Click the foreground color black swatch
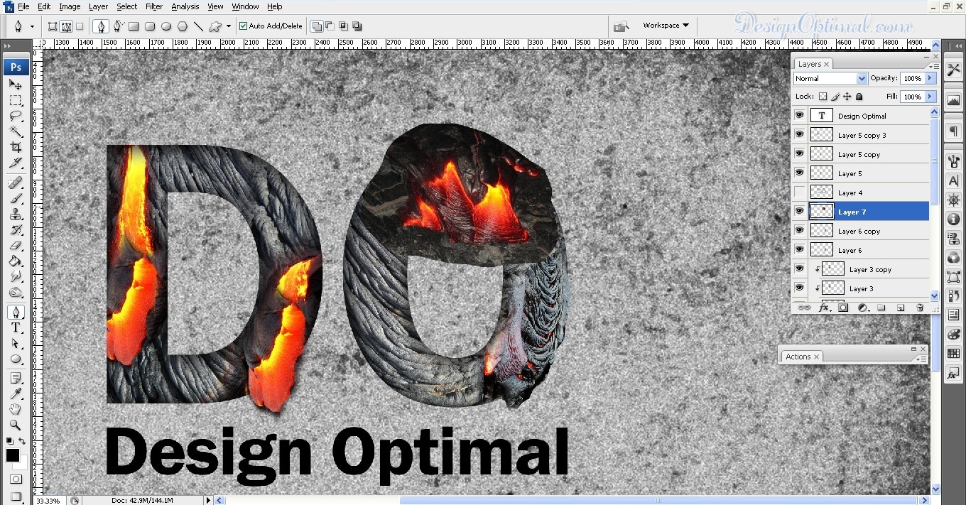966x505 pixels. [13, 455]
